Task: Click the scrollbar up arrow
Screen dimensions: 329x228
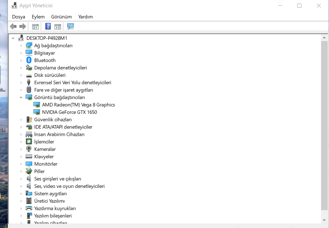Action: click(x=324, y=38)
